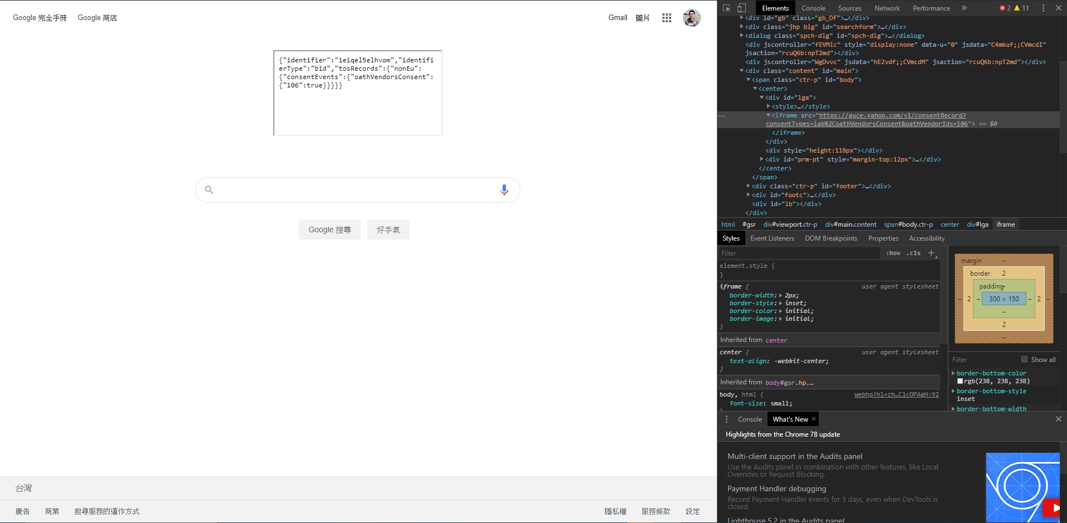This screenshot has height=523, width=1067.
Task: Collapse the div id="lga" node
Action: click(x=762, y=97)
